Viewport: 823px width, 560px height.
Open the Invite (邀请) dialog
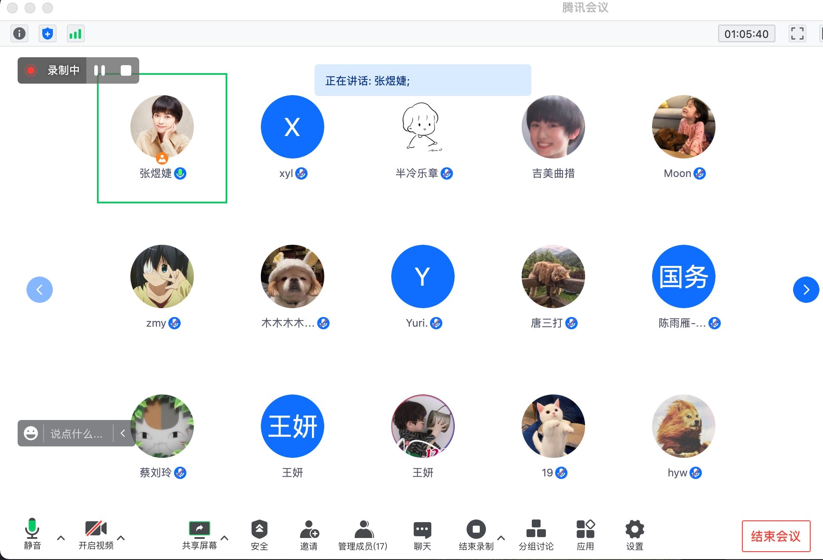tap(309, 534)
